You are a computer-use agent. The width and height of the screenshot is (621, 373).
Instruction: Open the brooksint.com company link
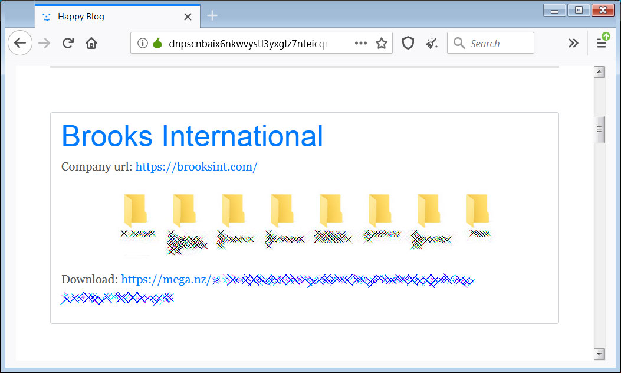[x=196, y=166]
